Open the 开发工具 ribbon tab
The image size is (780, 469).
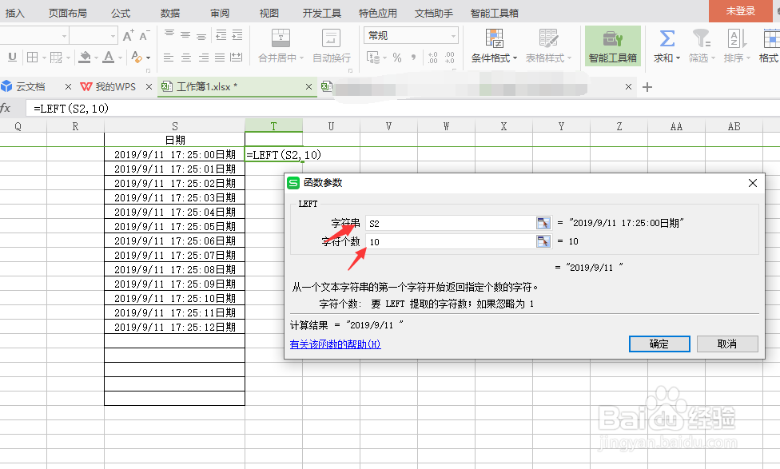click(x=322, y=13)
